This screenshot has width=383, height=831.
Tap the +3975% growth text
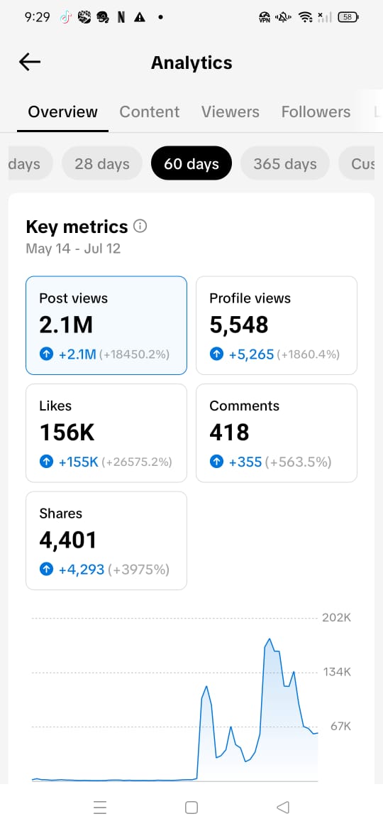pos(138,570)
